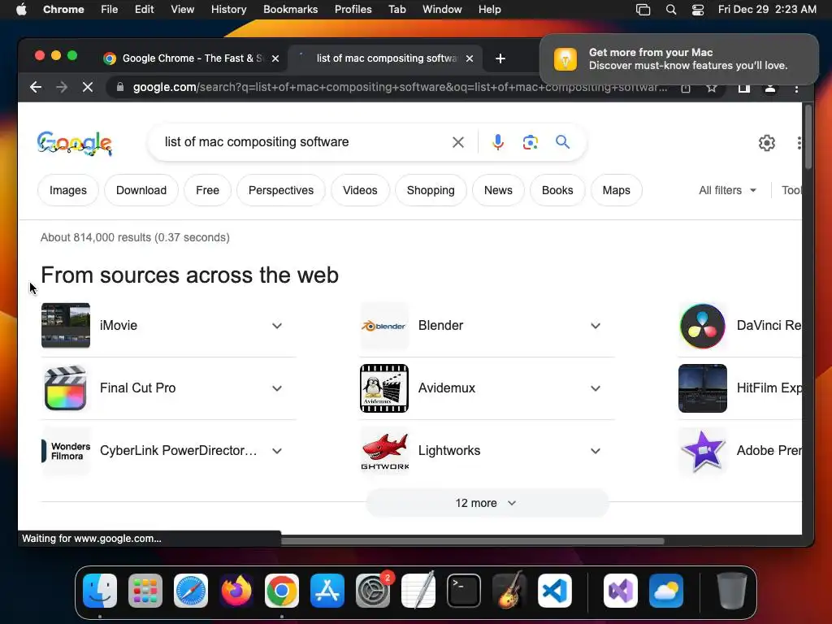The height and width of the screenshot is (624, 832).
Task: Click the blue magnifier search button
Action: pos(562,142)
